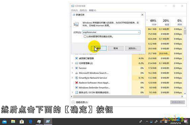The image size is (190, 125).
Task: Tick the administrator privileges checkbox in the dialog
Action: (85, 36)
